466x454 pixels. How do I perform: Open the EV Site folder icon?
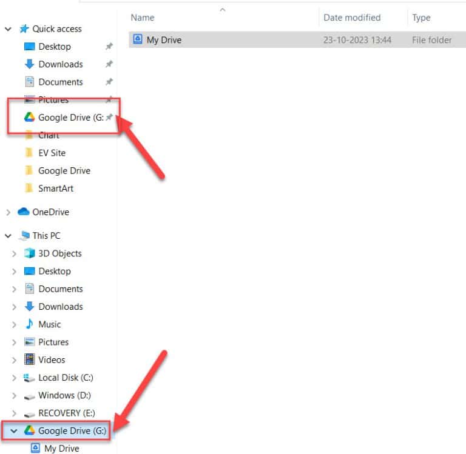tap(29, 153)
